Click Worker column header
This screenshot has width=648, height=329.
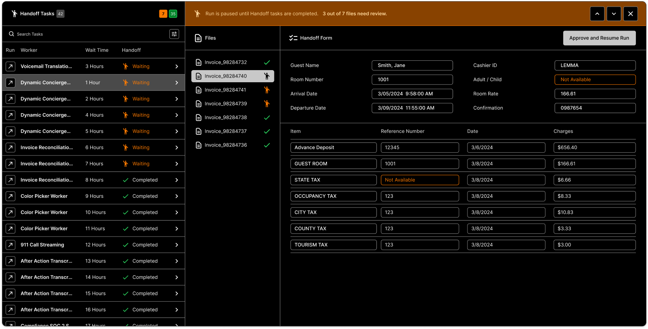coord(29,50)
